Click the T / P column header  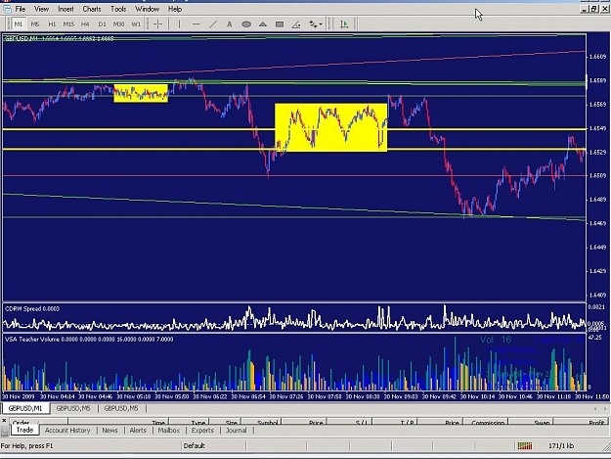395,423
